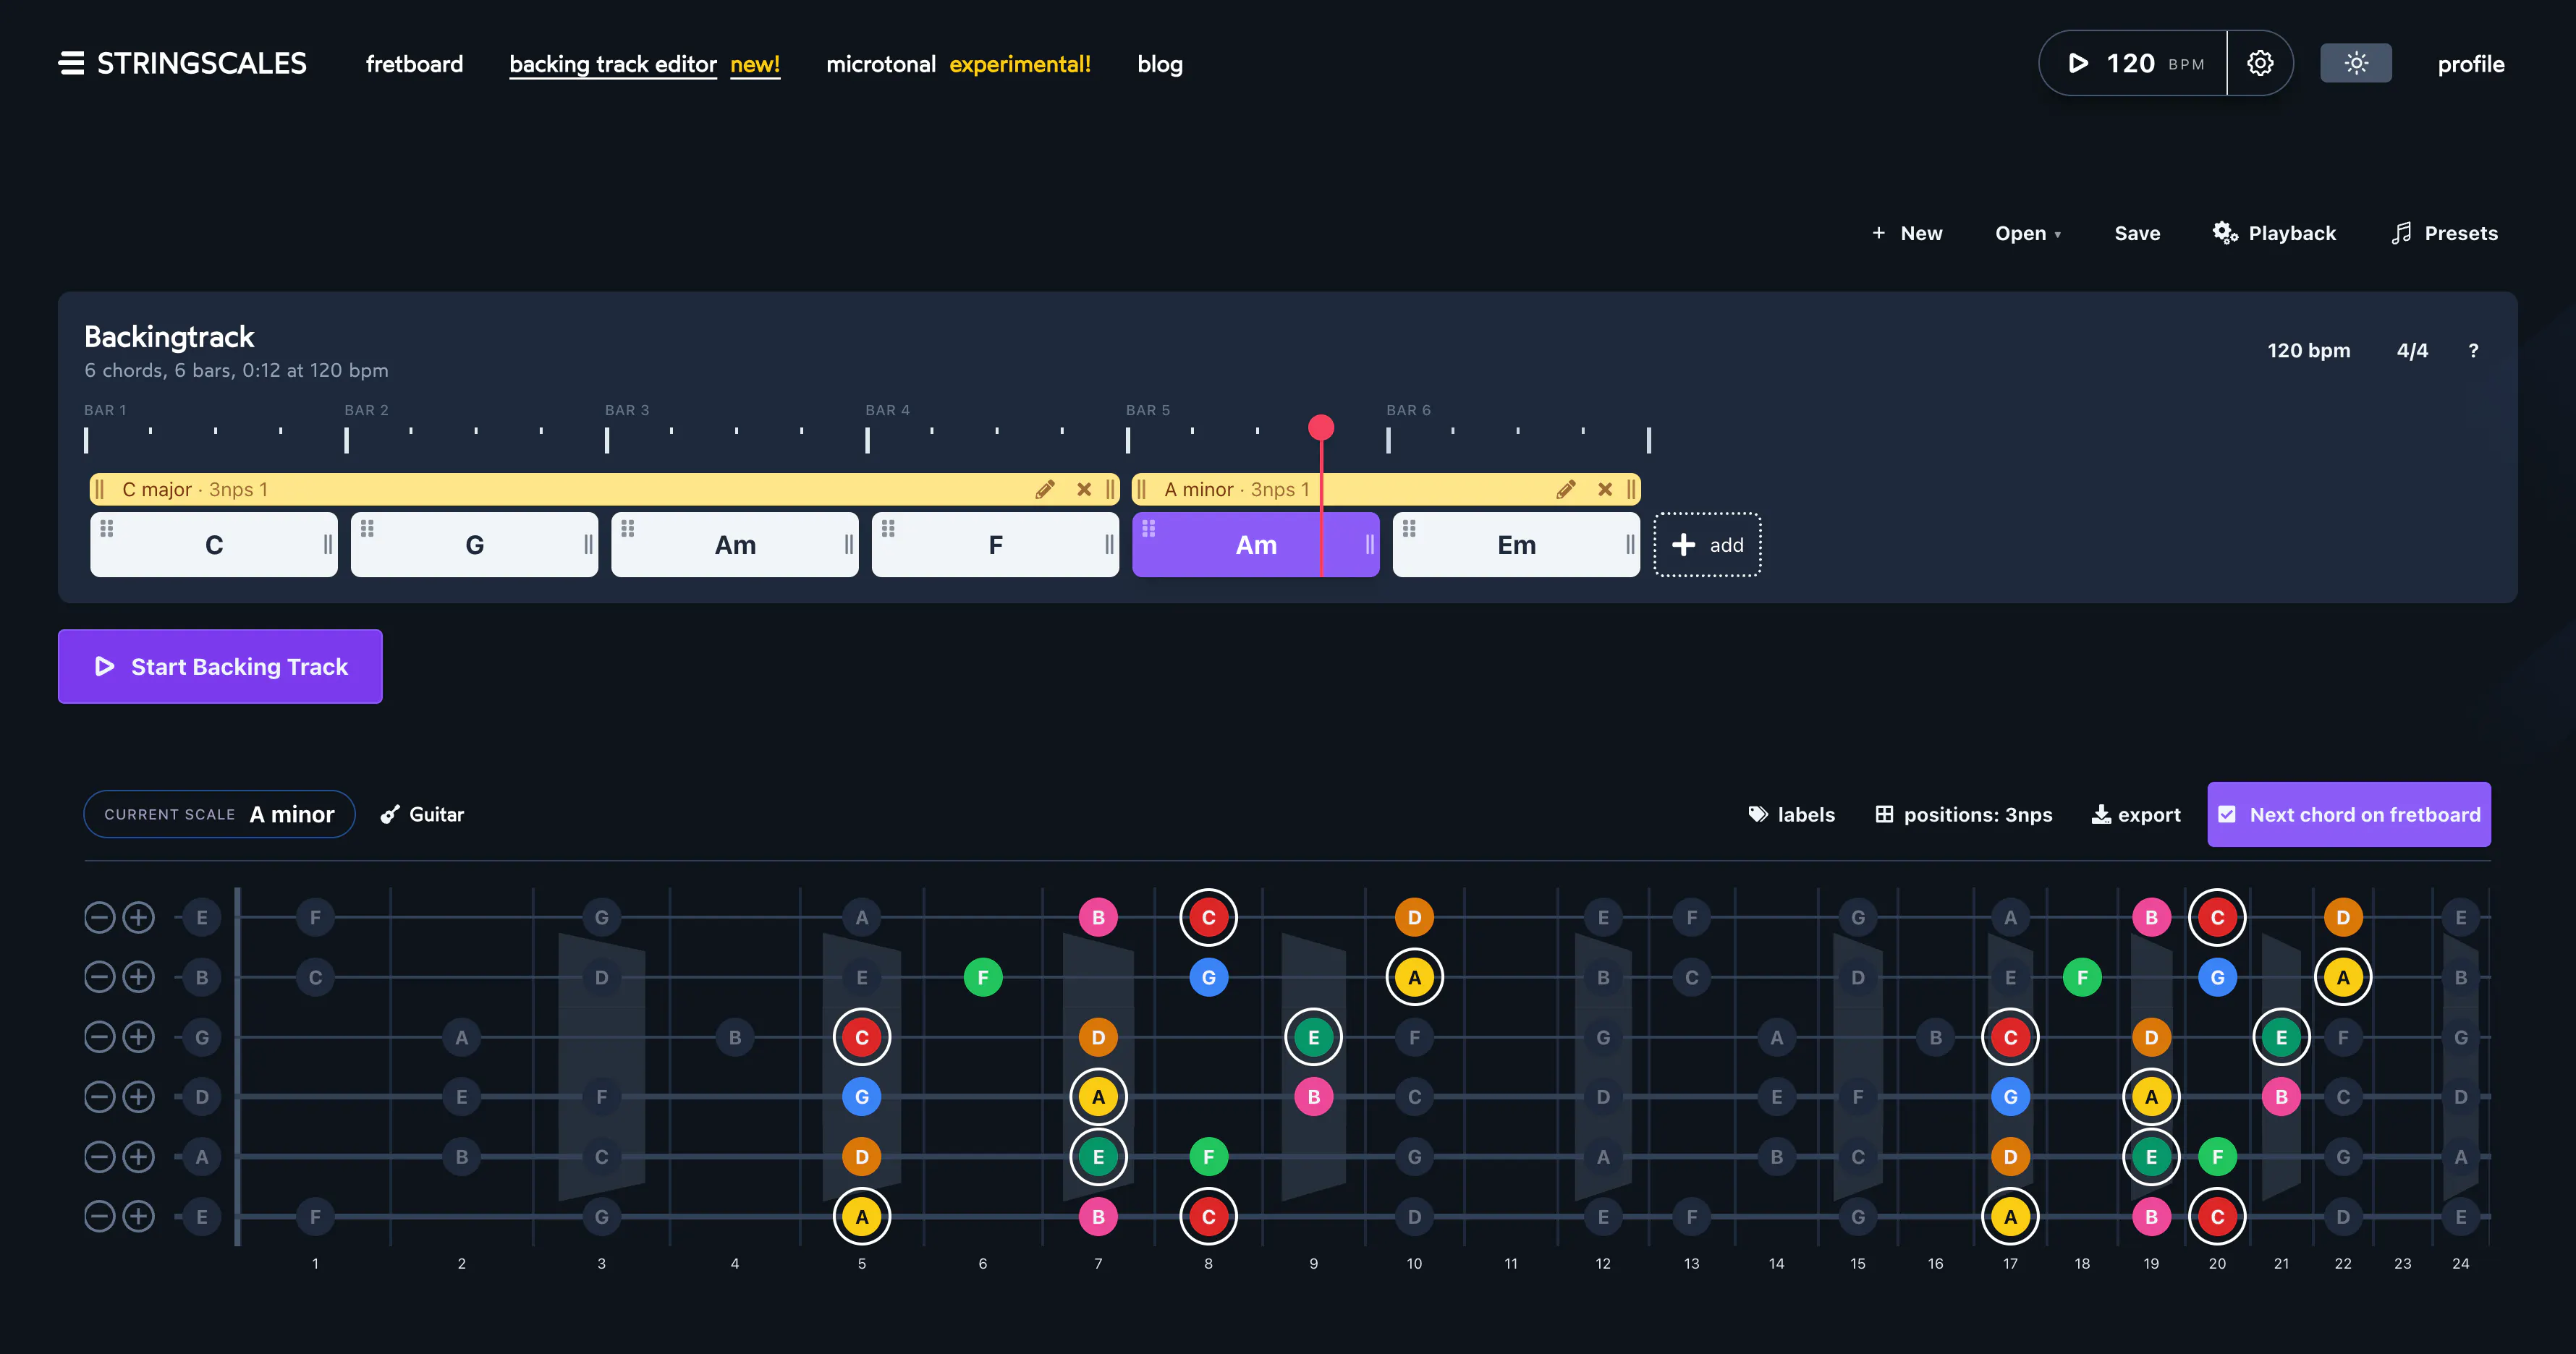2576x1354 pixels.
Task: Click the drag grip on G chord
Action: tap(367, 527)
